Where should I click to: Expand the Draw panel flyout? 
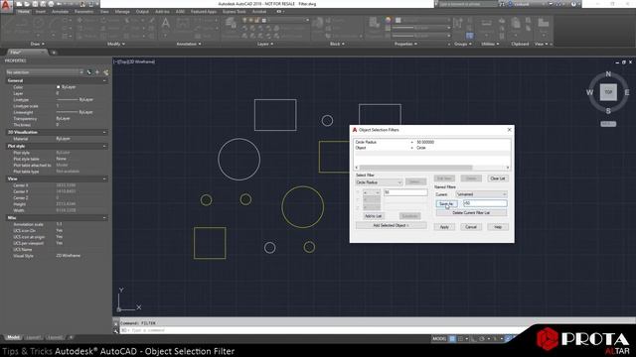38,44
